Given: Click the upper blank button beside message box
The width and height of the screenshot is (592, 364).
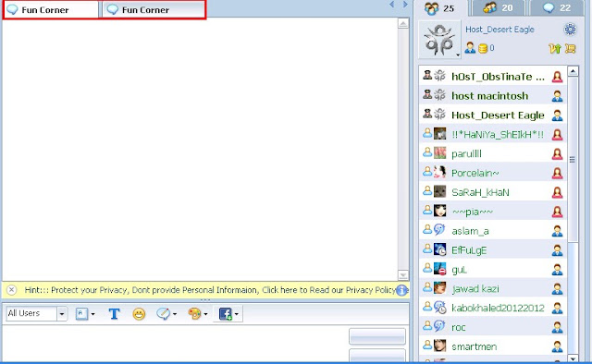Looking at the screenshot, I should 377,336.
